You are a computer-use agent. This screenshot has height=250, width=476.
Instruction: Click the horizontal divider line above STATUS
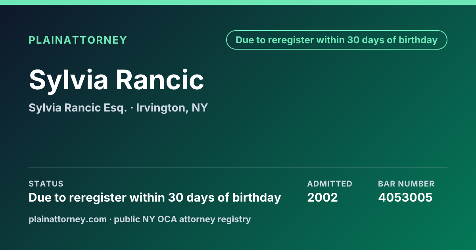(238, 167)
